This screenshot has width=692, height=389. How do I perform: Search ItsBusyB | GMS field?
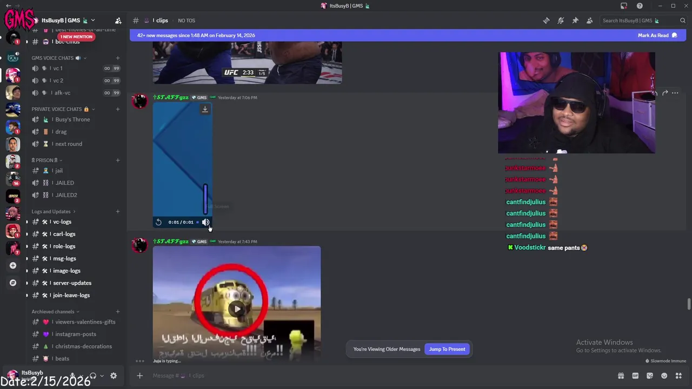(643, 21)
